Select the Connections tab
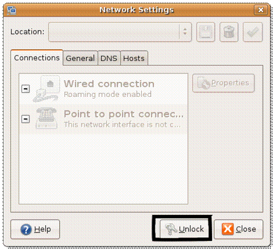This screenshot has width=276, height=252. (x=37, y=57)
